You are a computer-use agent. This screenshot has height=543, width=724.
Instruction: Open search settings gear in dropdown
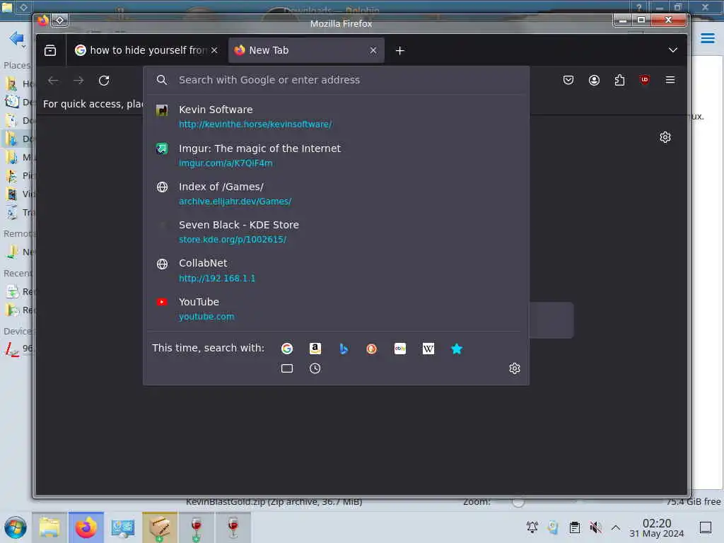515,368
